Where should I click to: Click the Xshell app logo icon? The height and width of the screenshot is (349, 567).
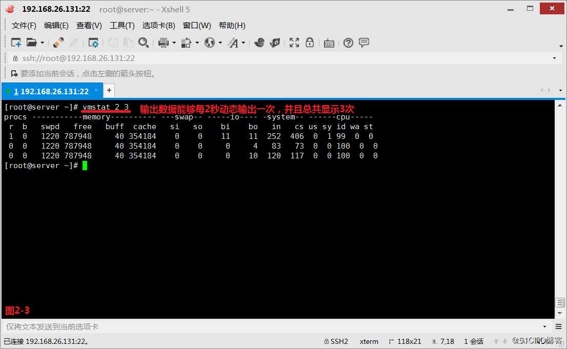(x=10, y=9)
